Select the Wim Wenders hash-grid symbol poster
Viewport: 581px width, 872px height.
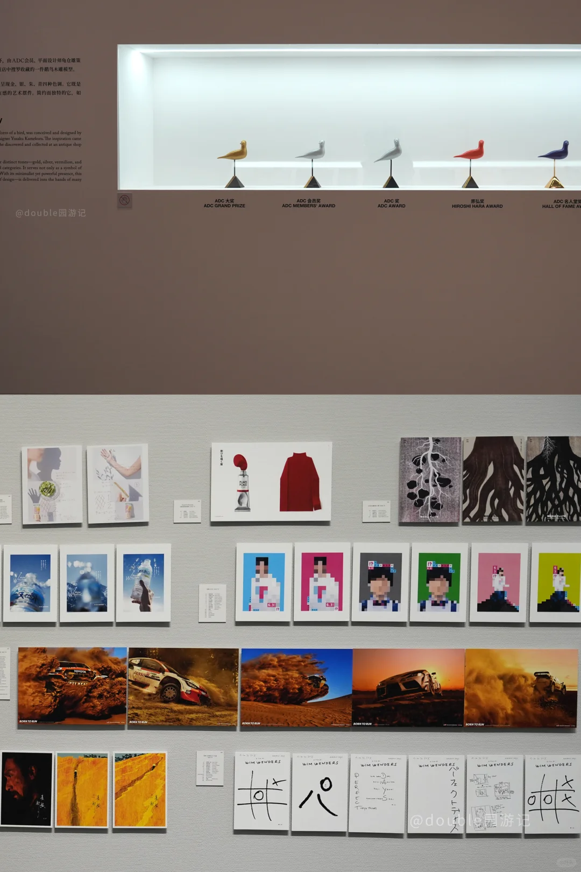(x=261, y=791)
